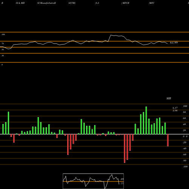Click the tallest green bar in the MR chart
Screen dimensions: 189x189
click(146, 120)
